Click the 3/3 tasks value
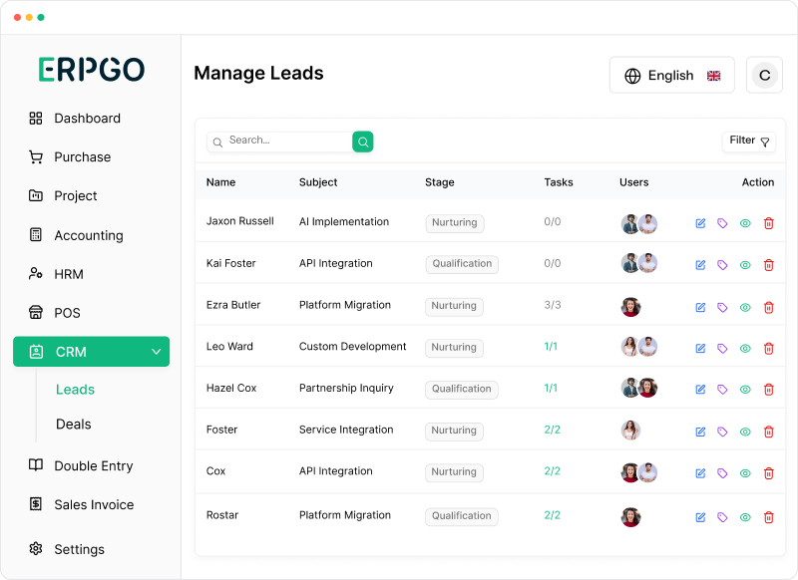The image size is (798, 580). tap(553, 305)
